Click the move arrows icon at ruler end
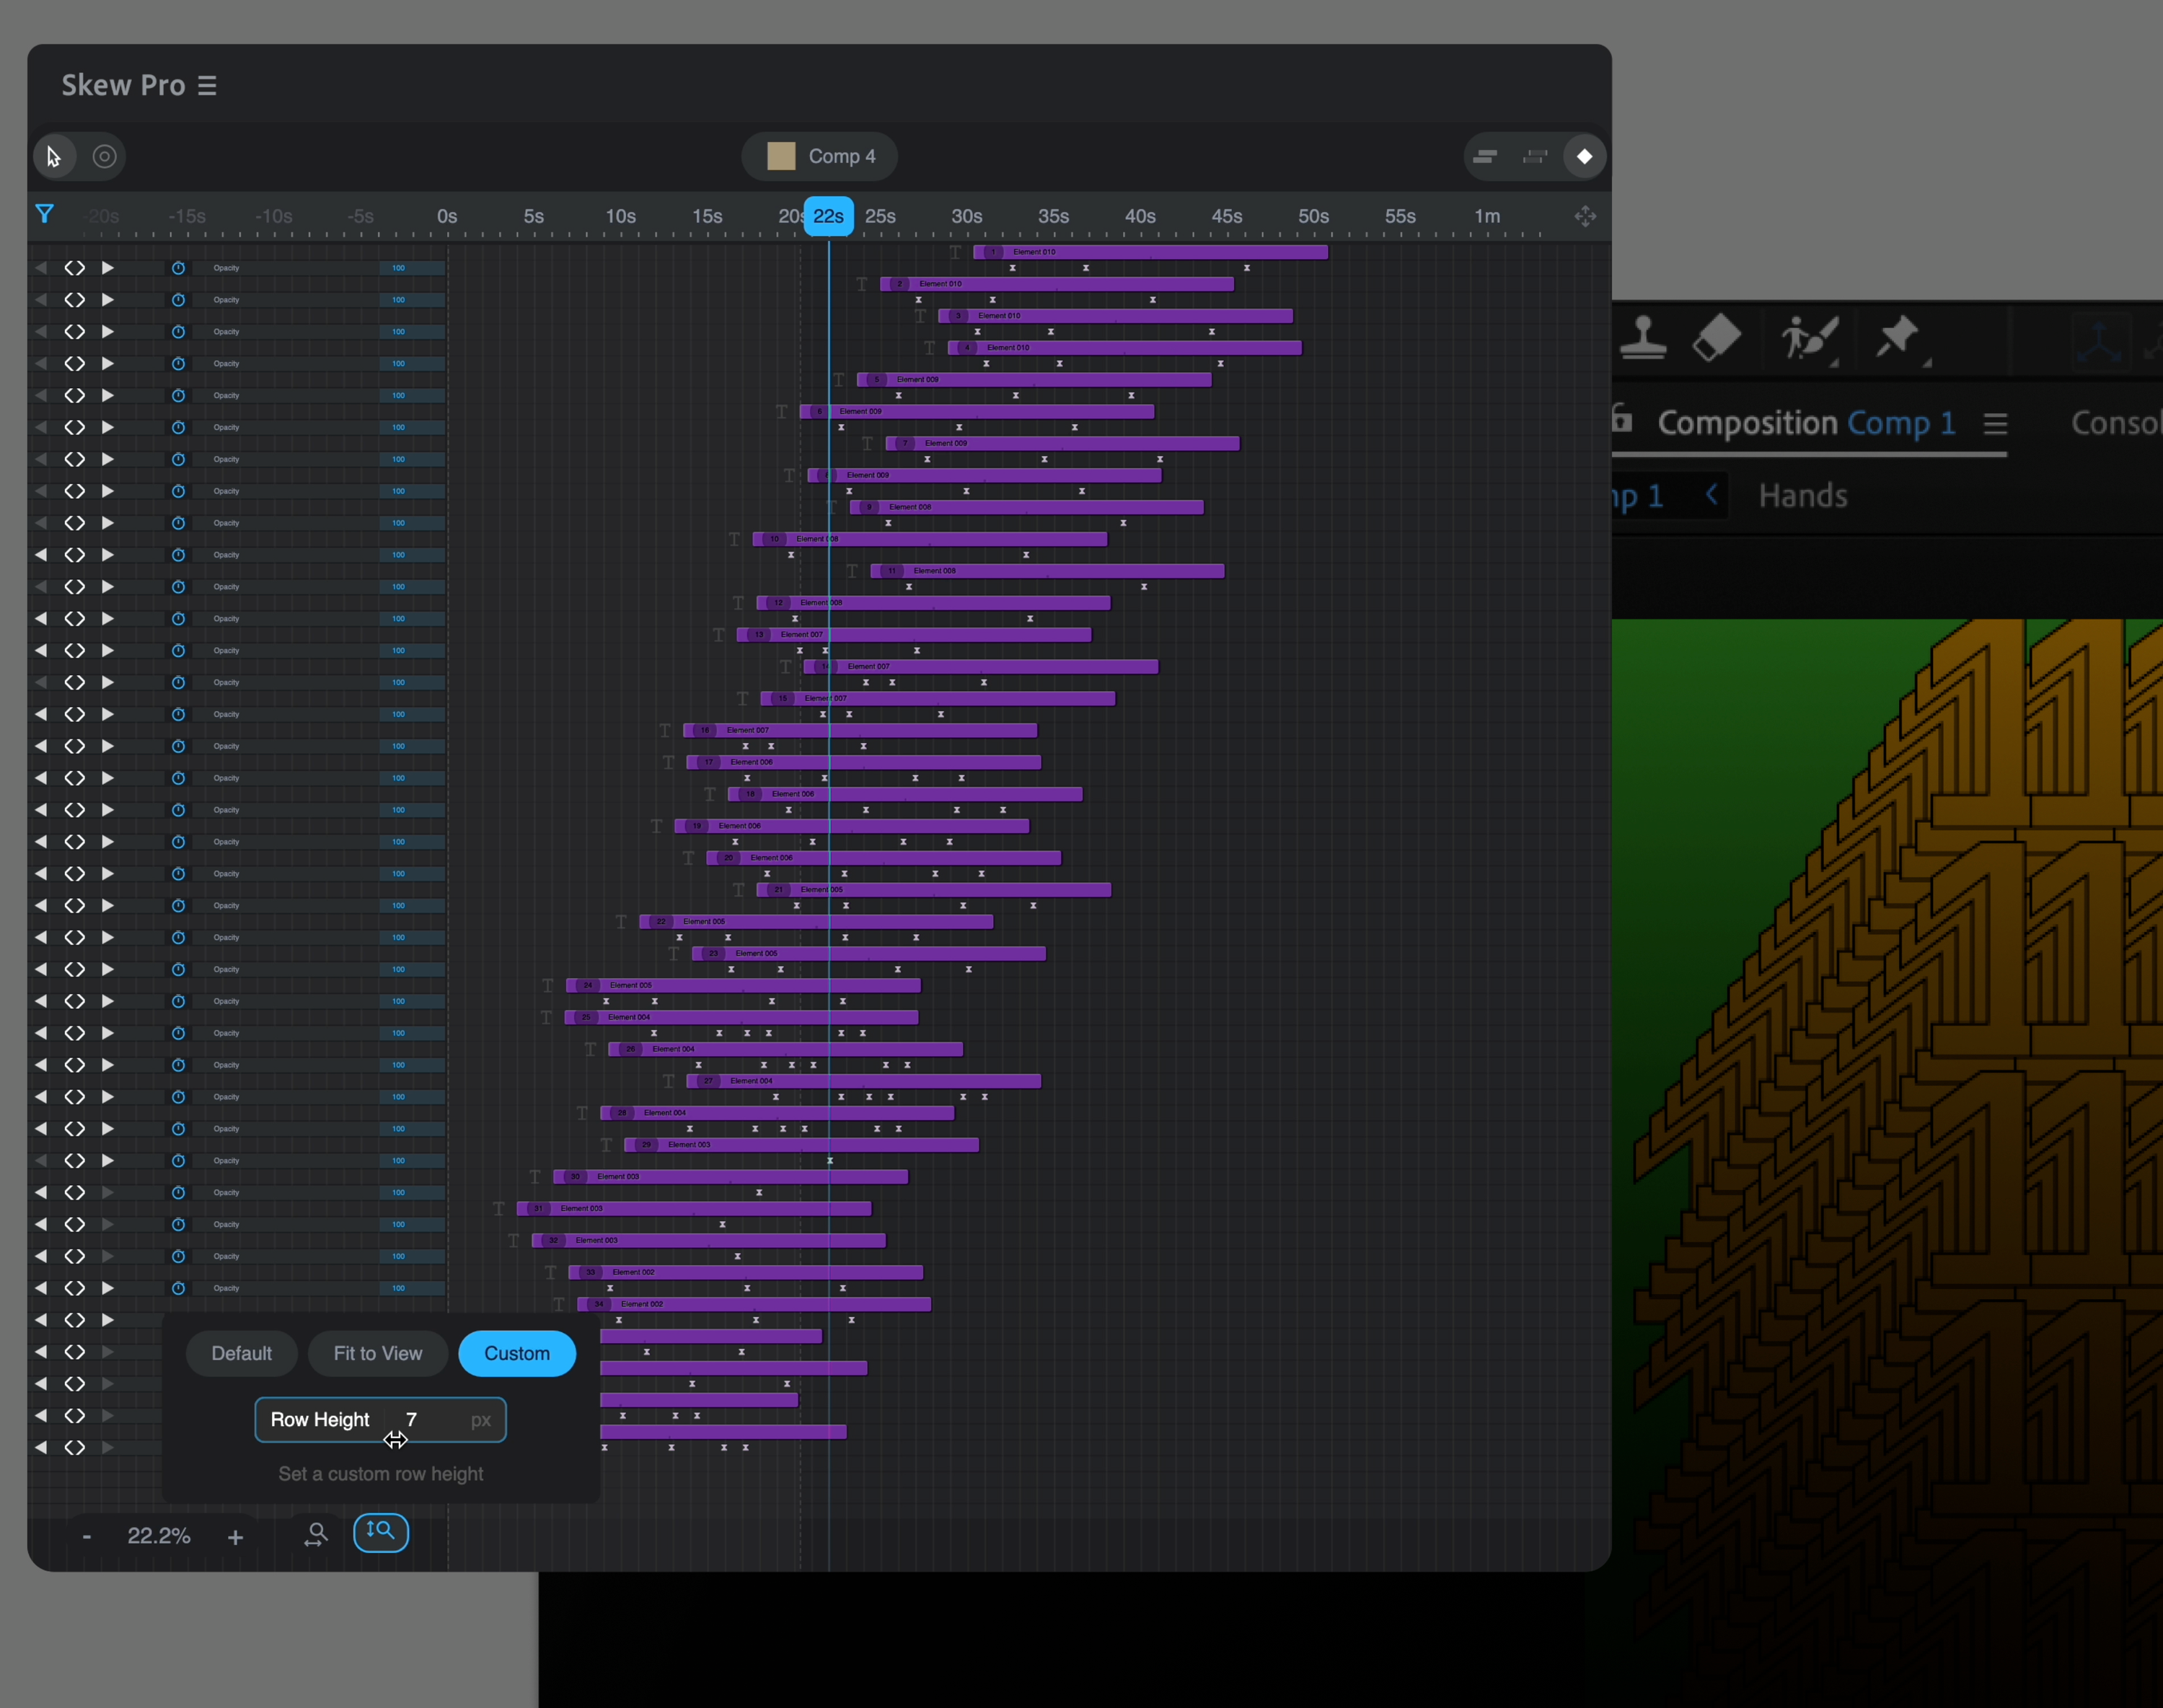The image size is (2163, 1708). pos(1585,216)
